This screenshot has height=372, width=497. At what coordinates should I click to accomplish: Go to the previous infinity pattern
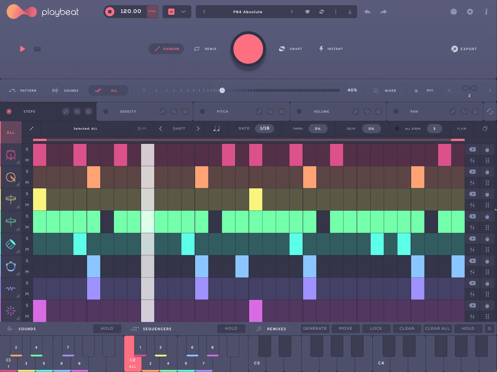(449, 90)
